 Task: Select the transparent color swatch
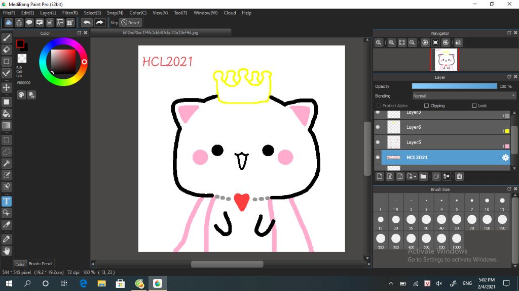click(x=22, y=59)
